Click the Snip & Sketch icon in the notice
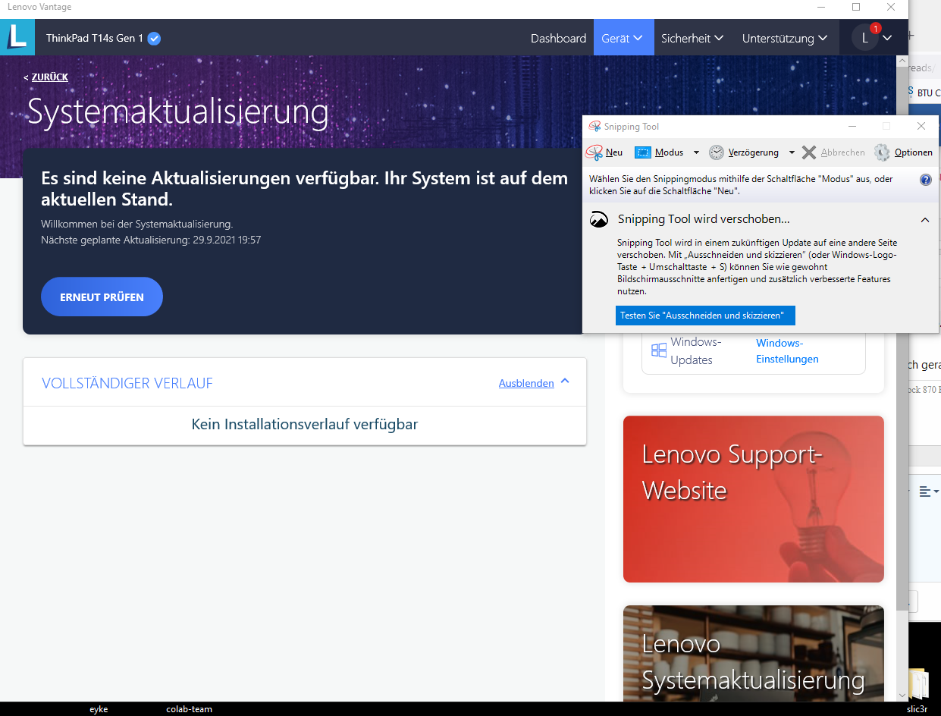 (599, 220)
